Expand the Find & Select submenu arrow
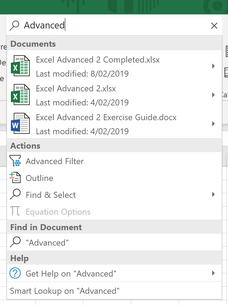 coord(213,194)
